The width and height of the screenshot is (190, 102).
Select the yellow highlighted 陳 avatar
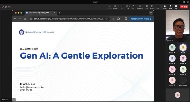pyautogui.click(x=183, y=47)
